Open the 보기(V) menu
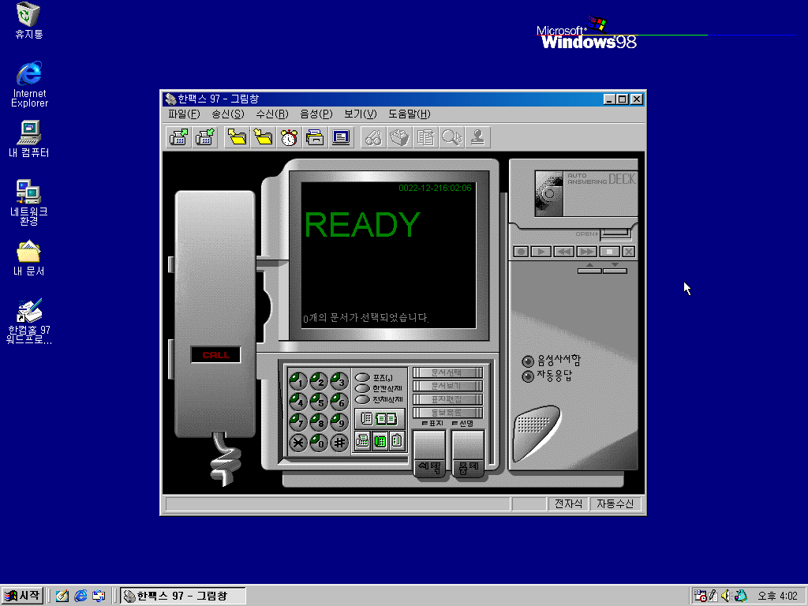Screen dimensions: 808x606 tap(361, 114)
